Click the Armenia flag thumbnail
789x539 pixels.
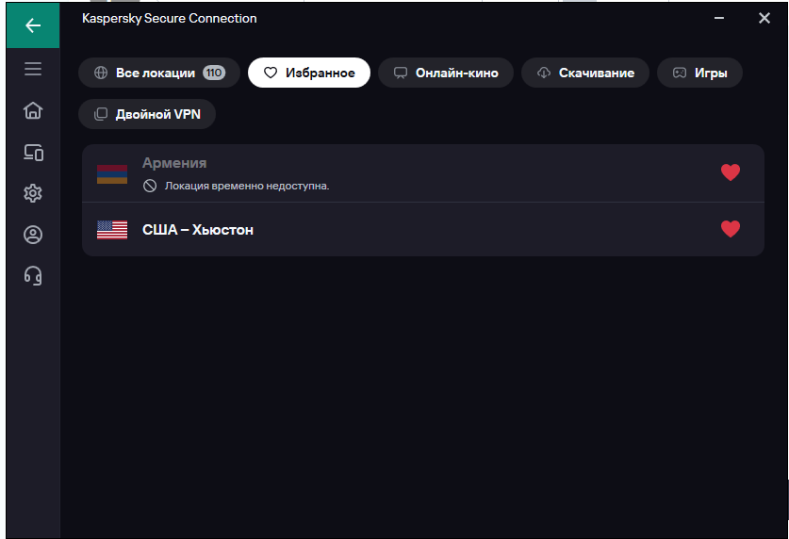(x=112, y=174)
